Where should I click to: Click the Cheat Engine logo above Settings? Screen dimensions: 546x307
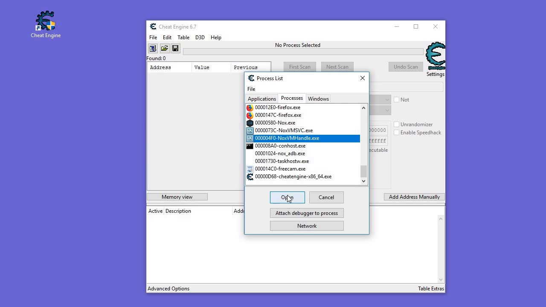coord(436,56)
